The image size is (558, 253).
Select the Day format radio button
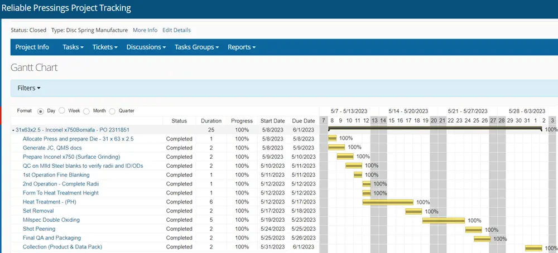point(41,111)
